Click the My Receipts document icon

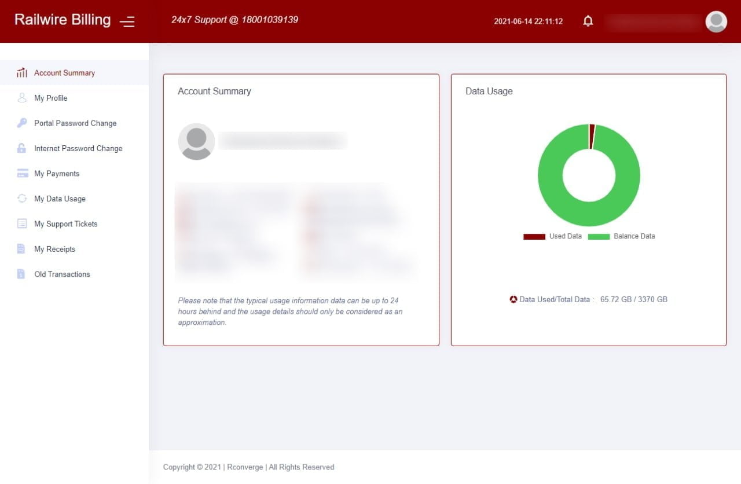tap(21, 249)
